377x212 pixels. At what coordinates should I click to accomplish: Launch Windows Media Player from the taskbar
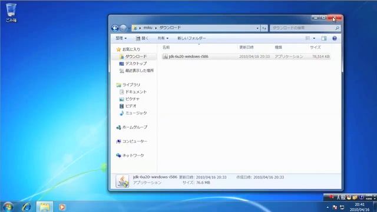(62, 207)
